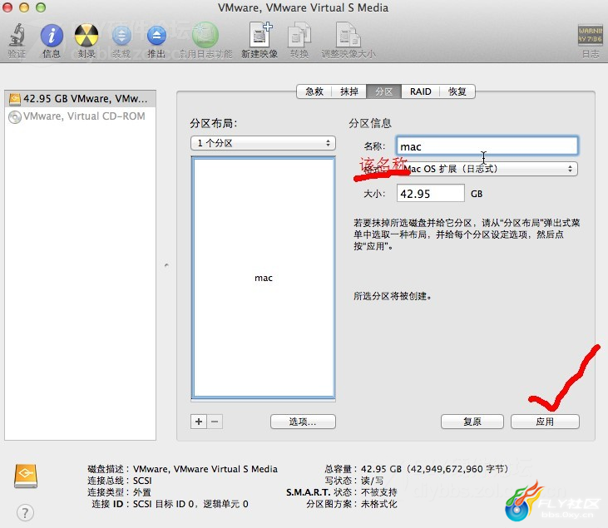The width and height of the screenshot is (608, 528).
Task: Switch to Restore (恢复) tab
Action: 457,91
